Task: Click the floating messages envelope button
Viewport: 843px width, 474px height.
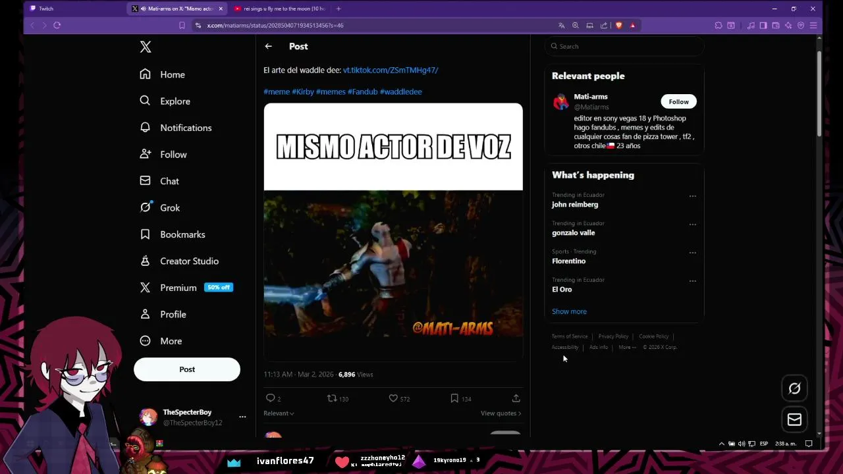Action: [x=794, y=419]
